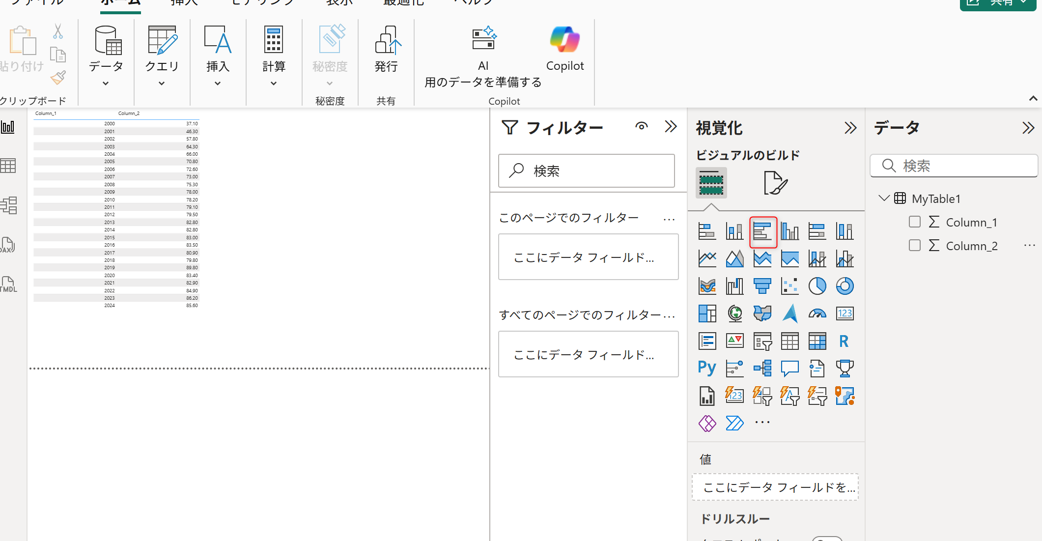
Task: Click the Data pane search field
Action: [x=954, y=166]
